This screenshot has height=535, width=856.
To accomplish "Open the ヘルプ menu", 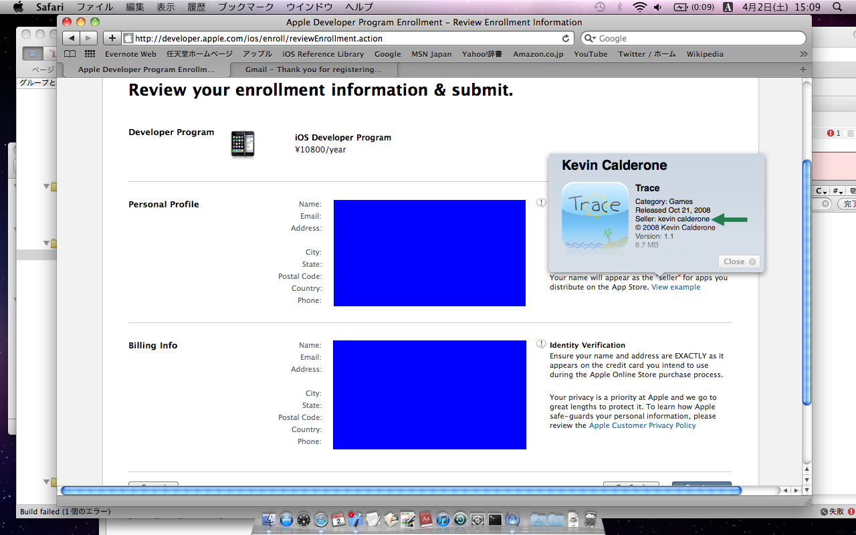I will click(359, 7).
